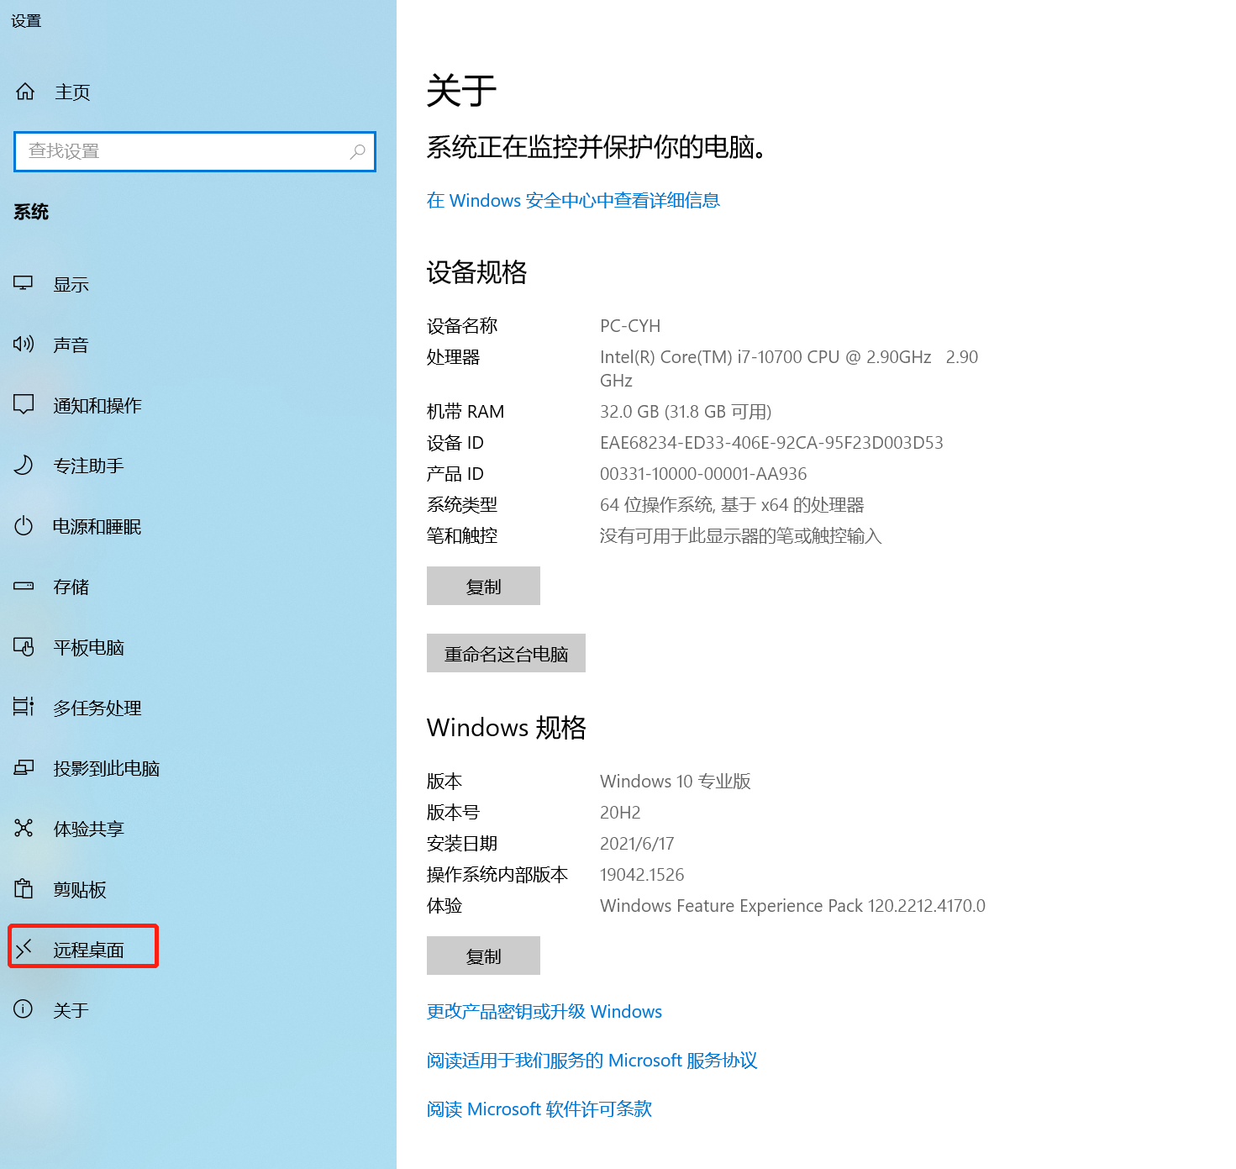1236x1169 pixels.
Task: Click the Focus assist moon icon
Action: (x=24, y=466)
